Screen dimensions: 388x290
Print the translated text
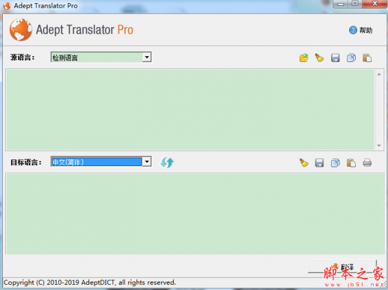pos(367,163)
